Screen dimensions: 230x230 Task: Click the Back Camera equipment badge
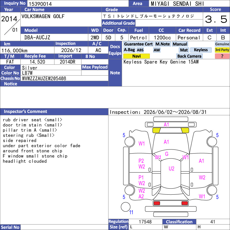189,56
